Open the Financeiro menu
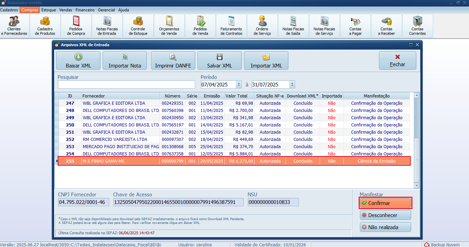The width and height of the screenshot is (469, 247). tap(85, 10)
